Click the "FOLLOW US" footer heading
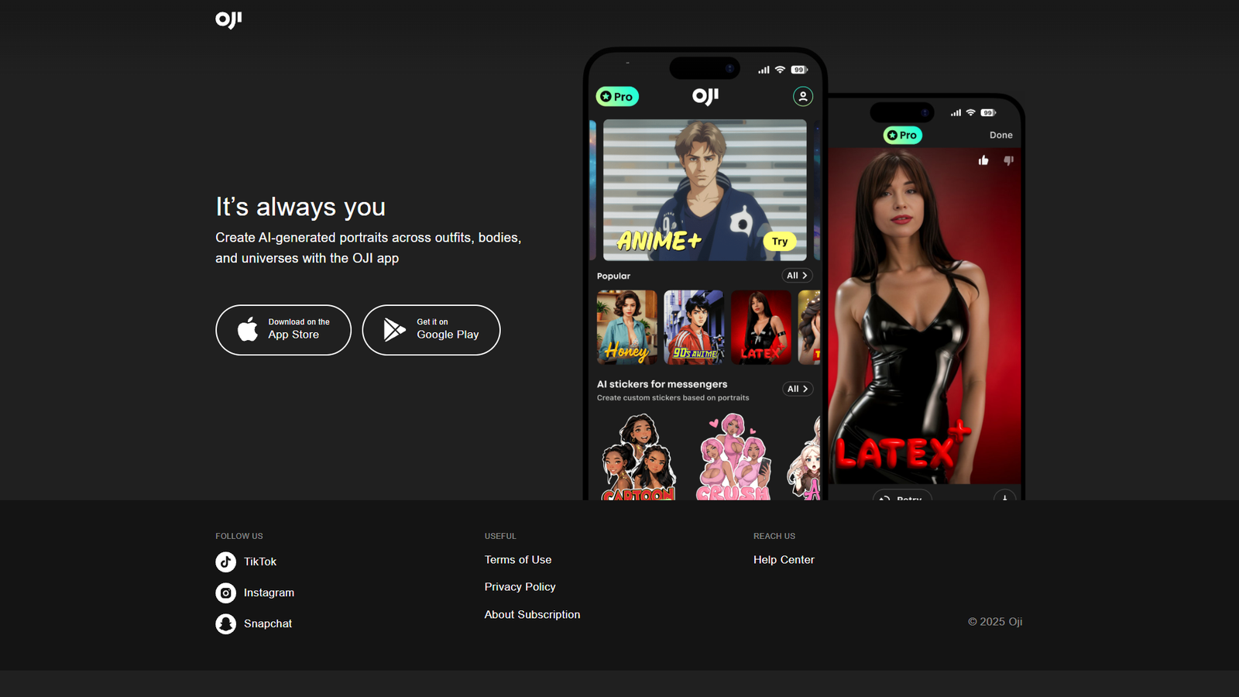The image size is (1239, 697). tap(239, 536)
